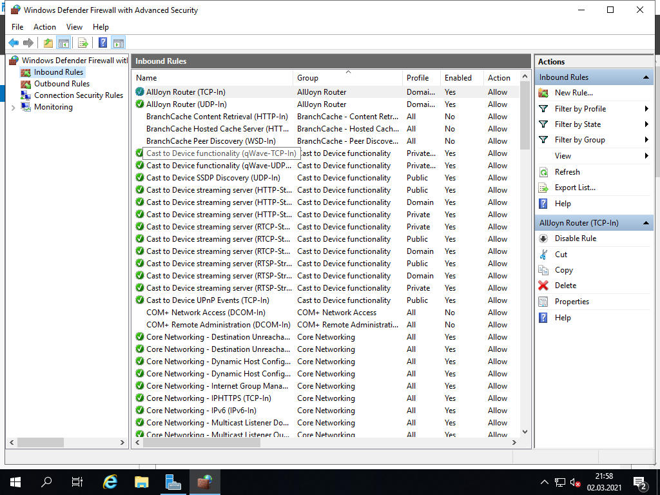Open the Filter by Group submenu
The image size is (660, 495).
pos(579,140)
